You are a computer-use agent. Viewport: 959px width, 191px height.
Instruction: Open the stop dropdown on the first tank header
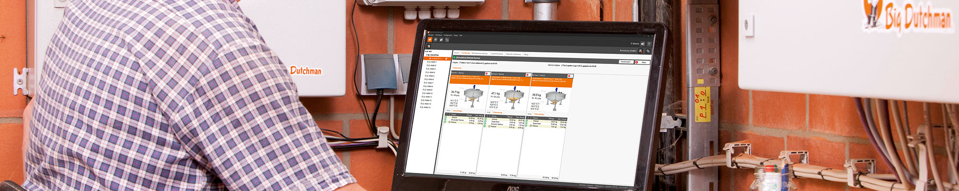(487, 74)
